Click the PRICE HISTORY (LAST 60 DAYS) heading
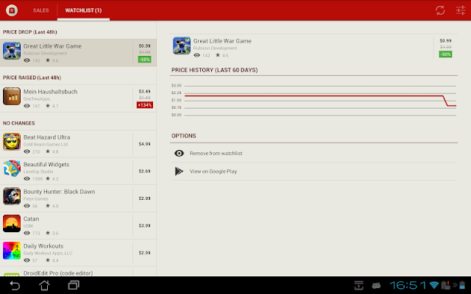This screenshot has height=294, width=471. (214, 71)
